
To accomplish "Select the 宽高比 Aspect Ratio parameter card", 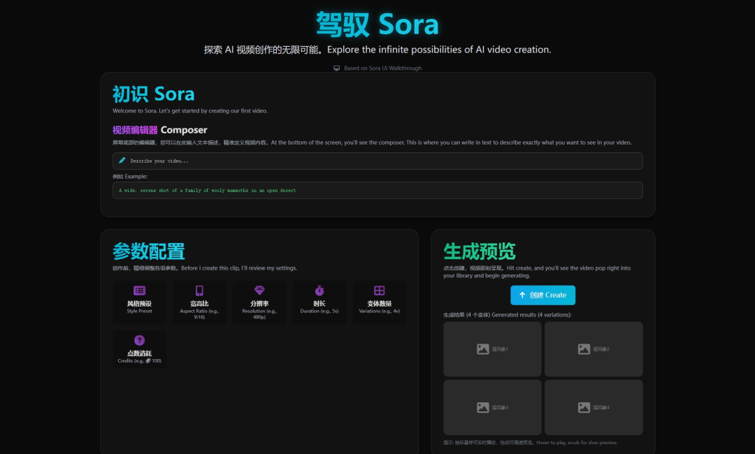I will point(199,302).
